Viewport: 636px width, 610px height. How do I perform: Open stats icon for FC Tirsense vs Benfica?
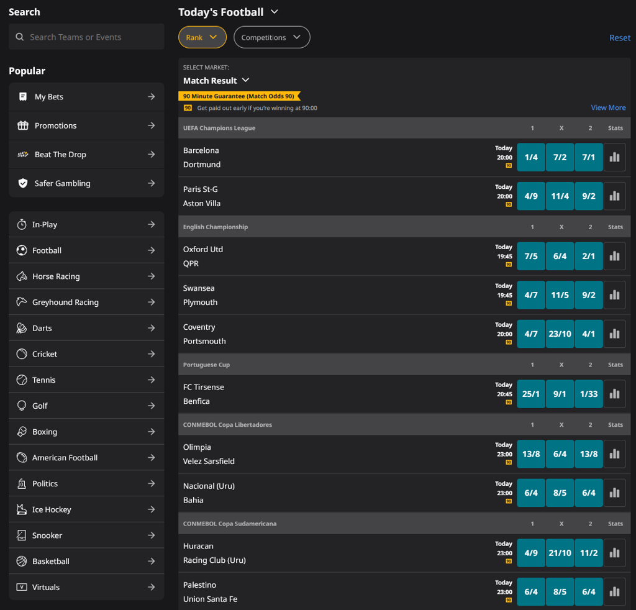(614, 394)
